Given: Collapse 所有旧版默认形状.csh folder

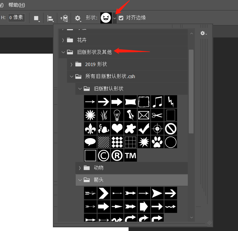Looking at the screenshot, I should click(x=72, y=76).
